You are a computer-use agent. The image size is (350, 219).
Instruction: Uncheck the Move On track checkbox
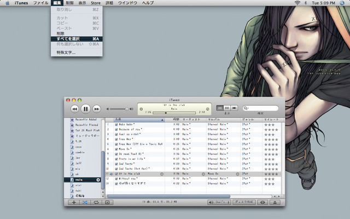[x=116, y=149]
